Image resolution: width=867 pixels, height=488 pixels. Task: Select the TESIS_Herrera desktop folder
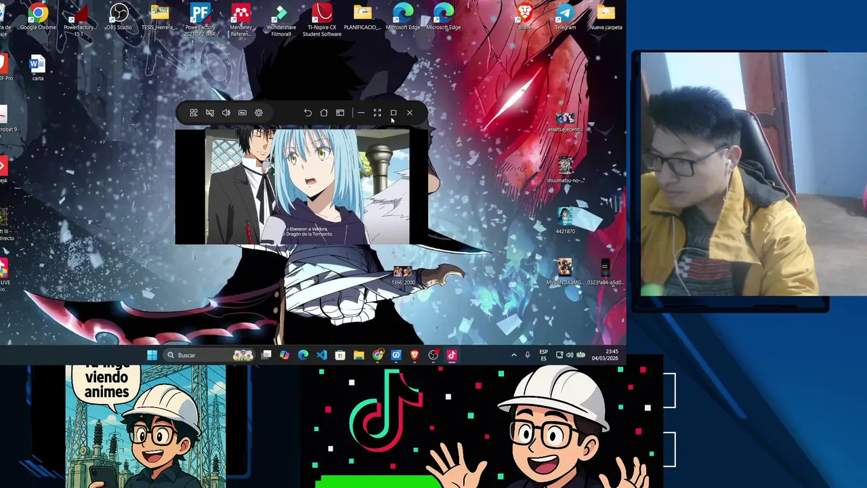pyautogui.click(x=159, y=18)
